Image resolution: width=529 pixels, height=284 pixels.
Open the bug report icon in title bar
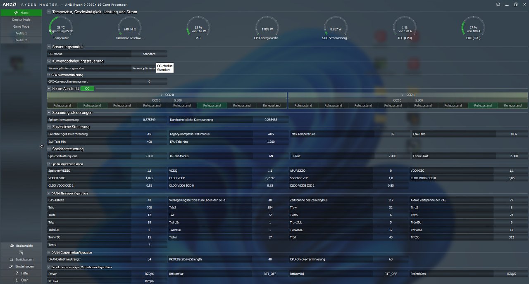pos(497,4)
